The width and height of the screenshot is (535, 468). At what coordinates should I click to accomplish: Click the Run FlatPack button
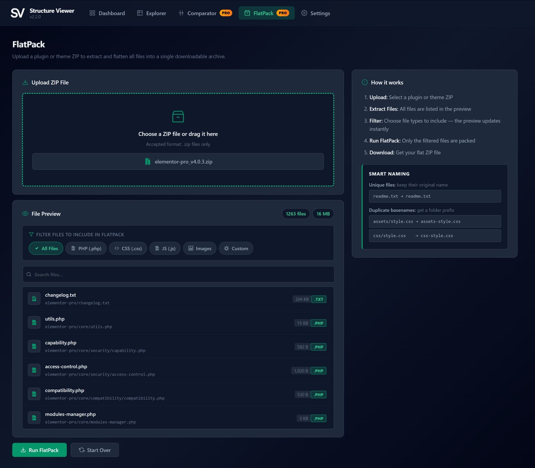39,450
